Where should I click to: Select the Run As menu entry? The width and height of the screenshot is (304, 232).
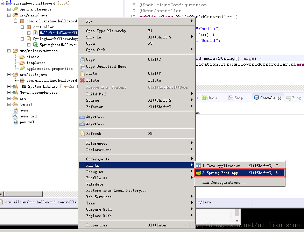pyautogui.click(x=137, y=165)
